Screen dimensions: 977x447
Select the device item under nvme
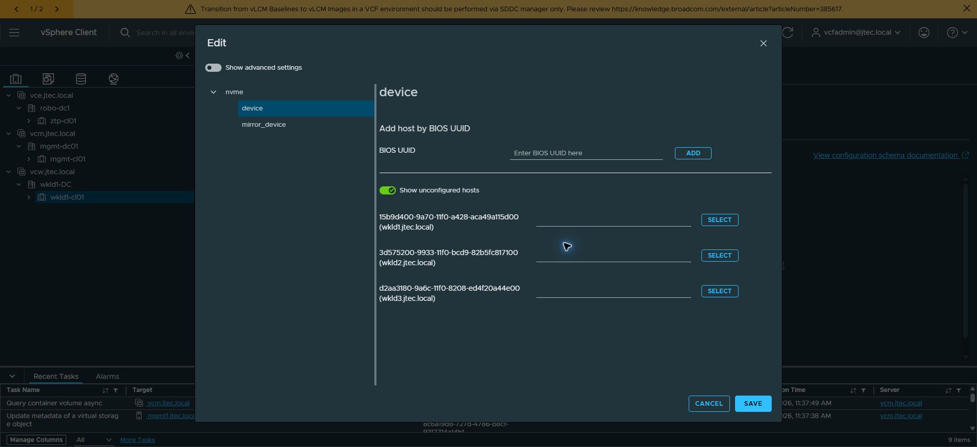tap(306, 108)
